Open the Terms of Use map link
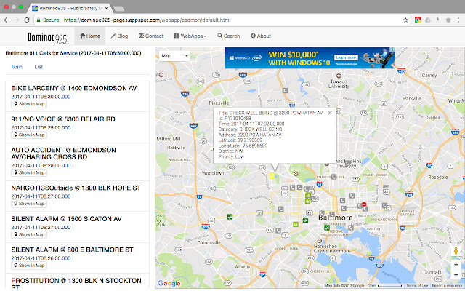465x291 pixels. [x=417, y=286]
